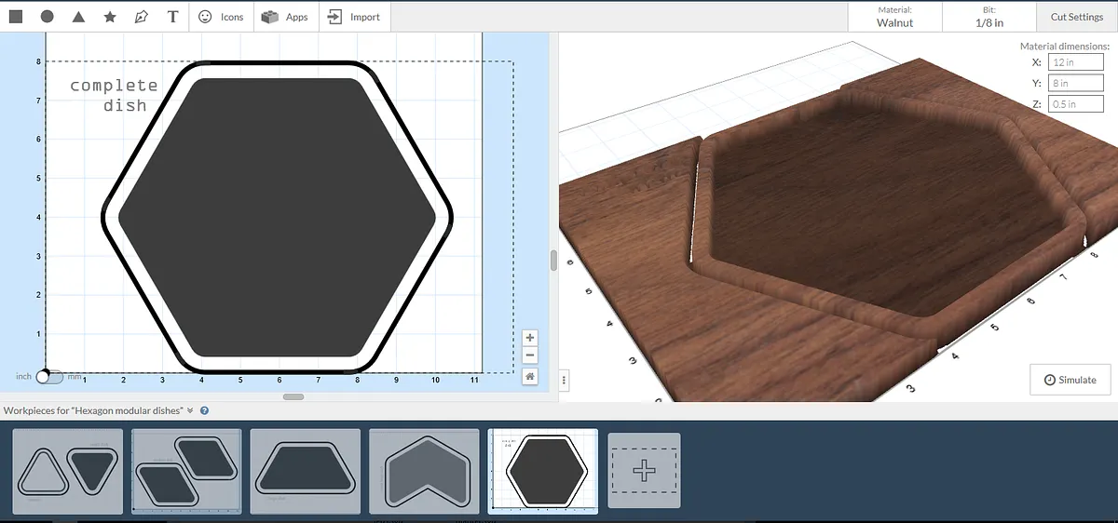
Task: Select the Text tool
Action: [x=172, y=17]
